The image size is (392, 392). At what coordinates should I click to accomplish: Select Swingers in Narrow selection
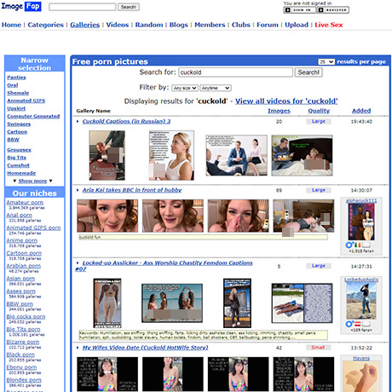[19, 124]
